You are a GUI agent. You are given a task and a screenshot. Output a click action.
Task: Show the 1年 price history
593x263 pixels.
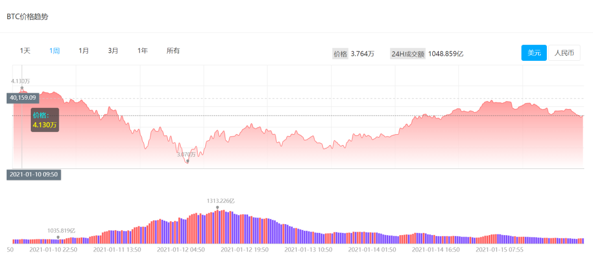tap(143, 50)
